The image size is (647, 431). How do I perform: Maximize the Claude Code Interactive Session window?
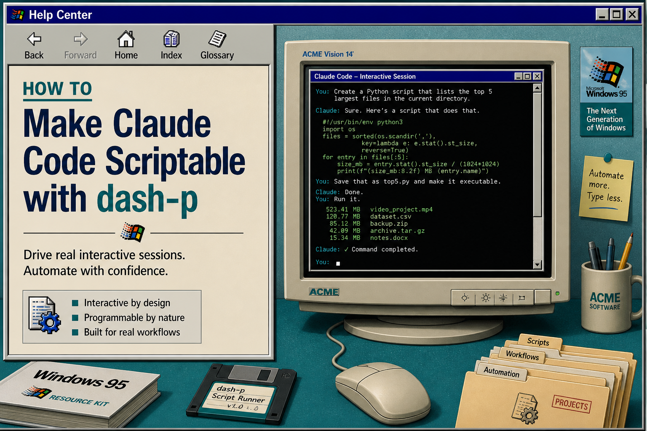point(527,76)
